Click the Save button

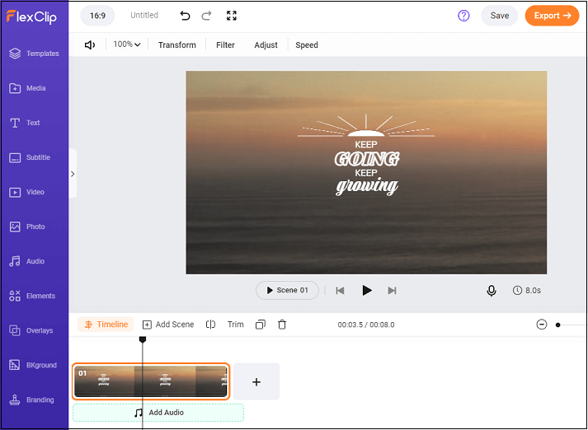point(500,16)
